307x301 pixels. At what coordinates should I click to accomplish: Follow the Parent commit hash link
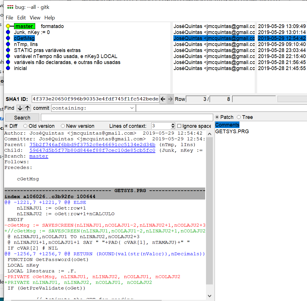click(x=92, y=145)
